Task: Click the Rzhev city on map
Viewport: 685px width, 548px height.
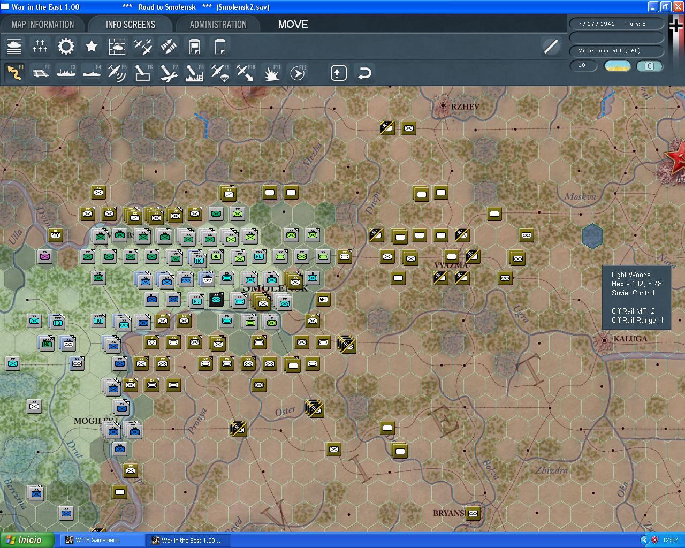Action: tap(443, 106)
